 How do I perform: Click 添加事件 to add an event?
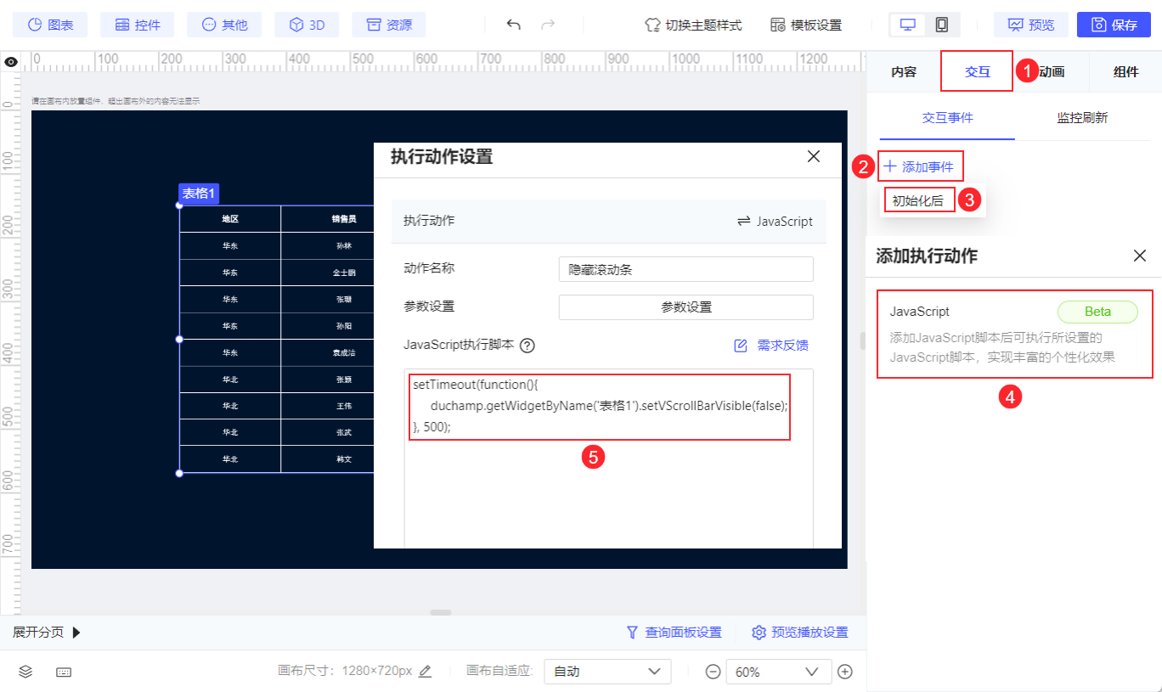click(x=920, y=166)
